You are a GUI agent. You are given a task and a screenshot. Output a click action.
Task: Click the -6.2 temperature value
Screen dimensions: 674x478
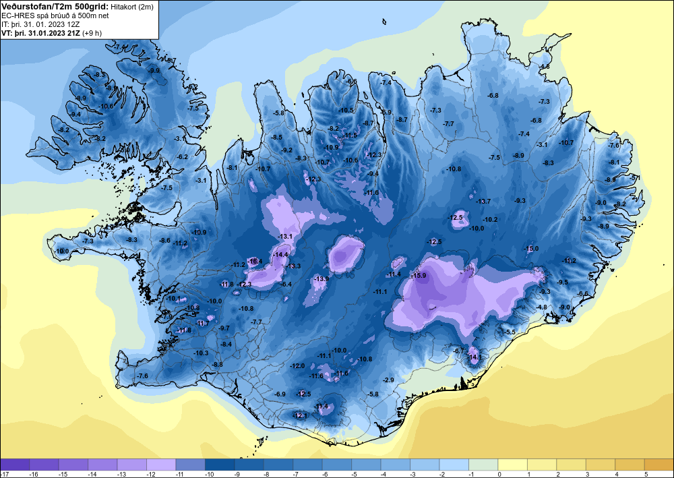[183, 157]
